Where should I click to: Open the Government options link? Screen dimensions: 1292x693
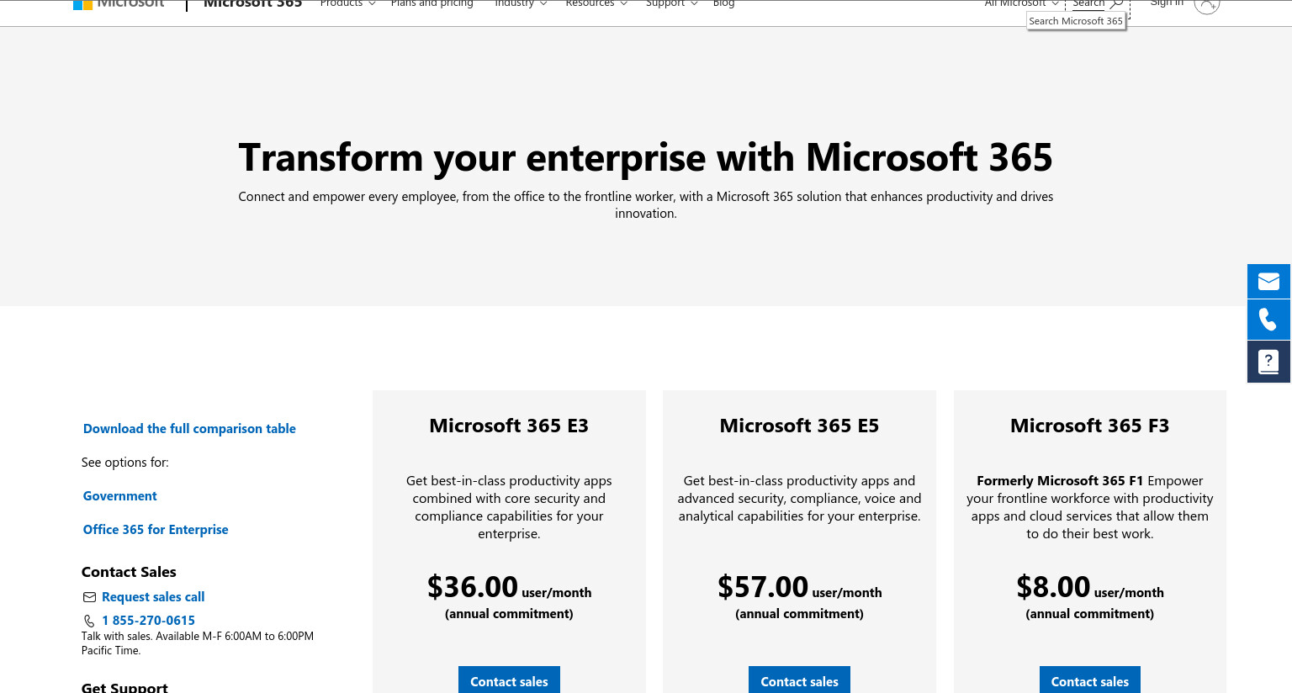click(119, 496)
